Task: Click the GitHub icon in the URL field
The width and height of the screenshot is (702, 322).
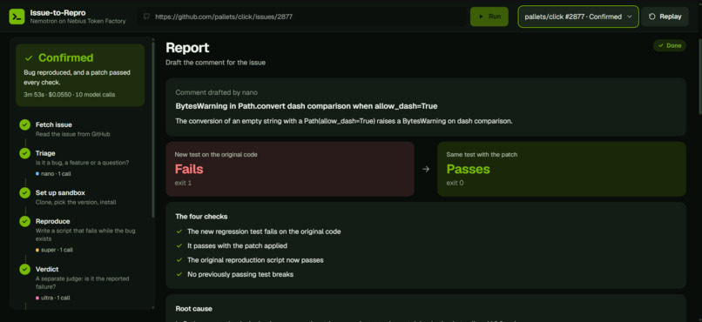Action: (146, 17)
